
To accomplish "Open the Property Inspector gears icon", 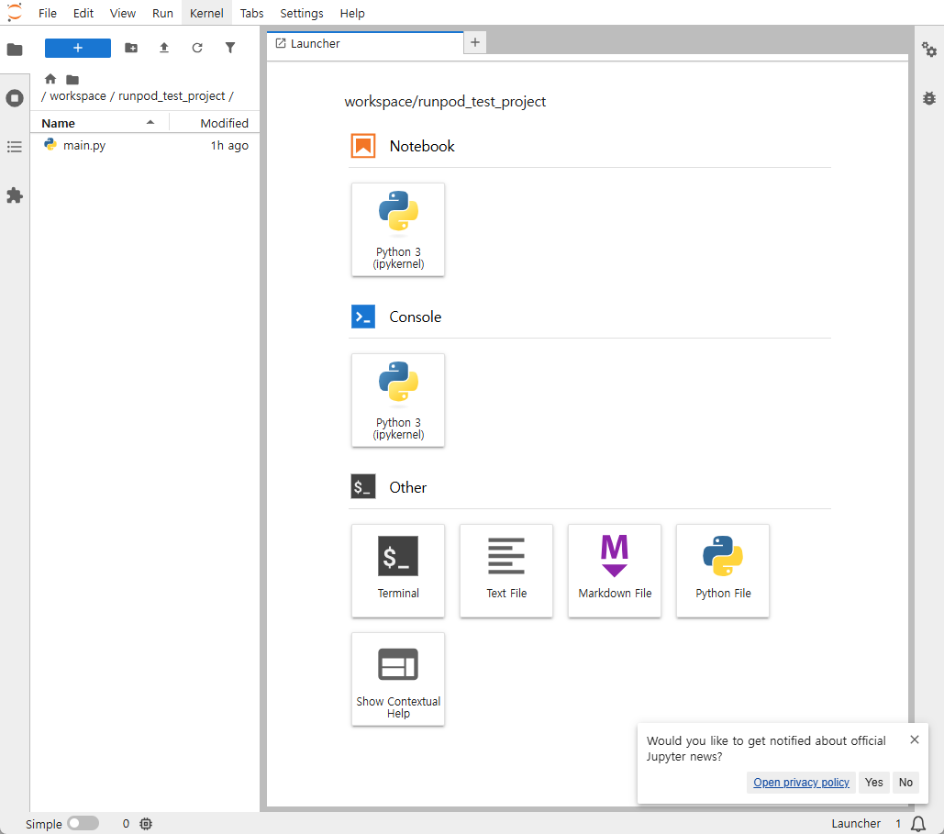I will (x=929, y=50).
